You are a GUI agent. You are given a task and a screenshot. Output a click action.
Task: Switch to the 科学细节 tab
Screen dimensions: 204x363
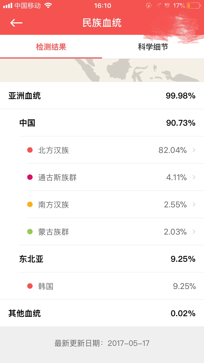pos(153,47)
